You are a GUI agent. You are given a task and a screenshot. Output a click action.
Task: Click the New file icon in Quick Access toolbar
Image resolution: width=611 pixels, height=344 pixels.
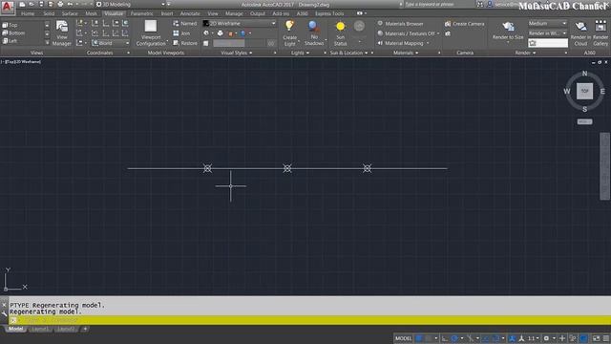22,4
